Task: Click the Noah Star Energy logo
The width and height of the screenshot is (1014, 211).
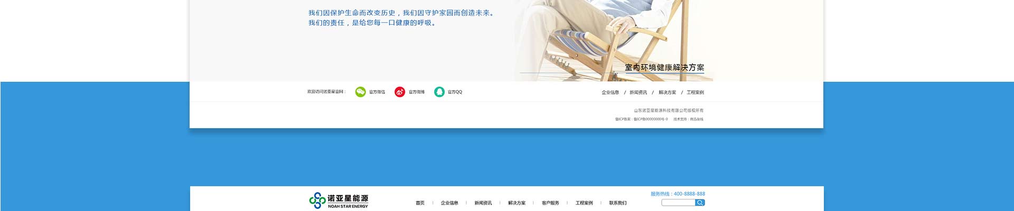Action: (339, 200)
